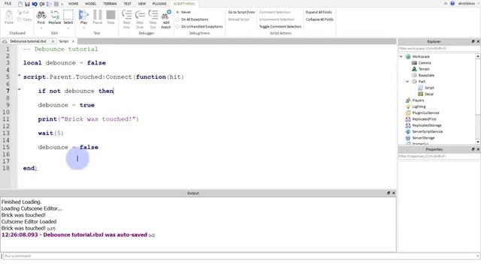Switch to the Debounce tutorial.rbxl document tab
481x270 pixels.
click(28, 41)
